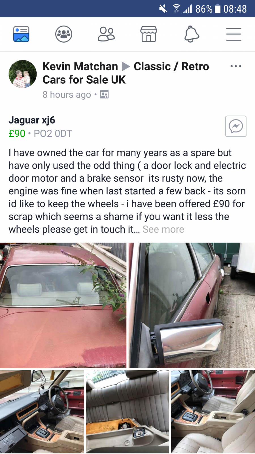Open the News Feed tab icon
The height and width of the screenshot is (454, 255).
click(21, 34)
